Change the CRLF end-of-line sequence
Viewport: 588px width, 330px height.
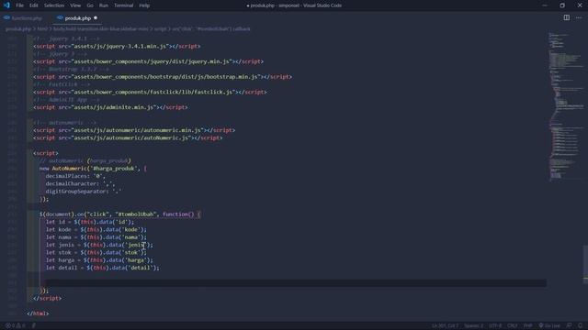tap(513, 325)
